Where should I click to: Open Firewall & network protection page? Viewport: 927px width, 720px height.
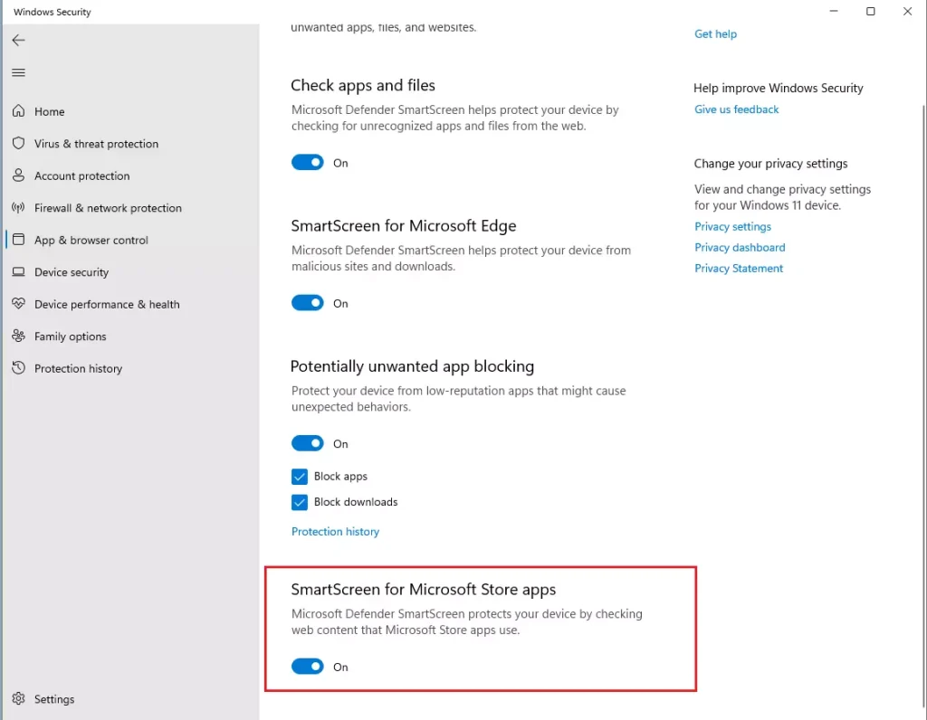[131, 208]
